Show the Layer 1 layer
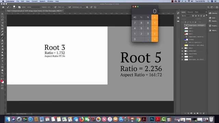This screenshot has width=219, height=123. coord(182,28)
